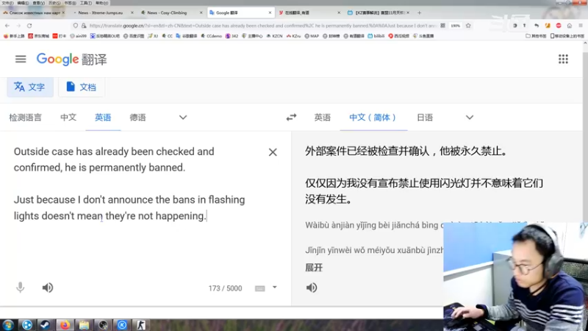
Task: Open Firefox from the taskbar
Action: [65, 325]
